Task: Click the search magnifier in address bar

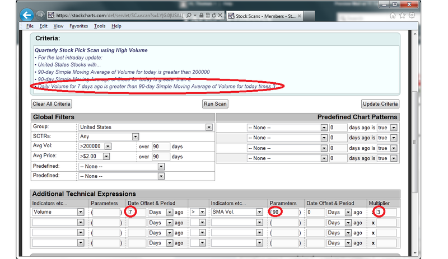Action: [189, 16]
